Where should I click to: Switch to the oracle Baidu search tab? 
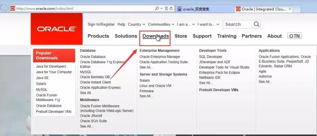pos(204,9)
